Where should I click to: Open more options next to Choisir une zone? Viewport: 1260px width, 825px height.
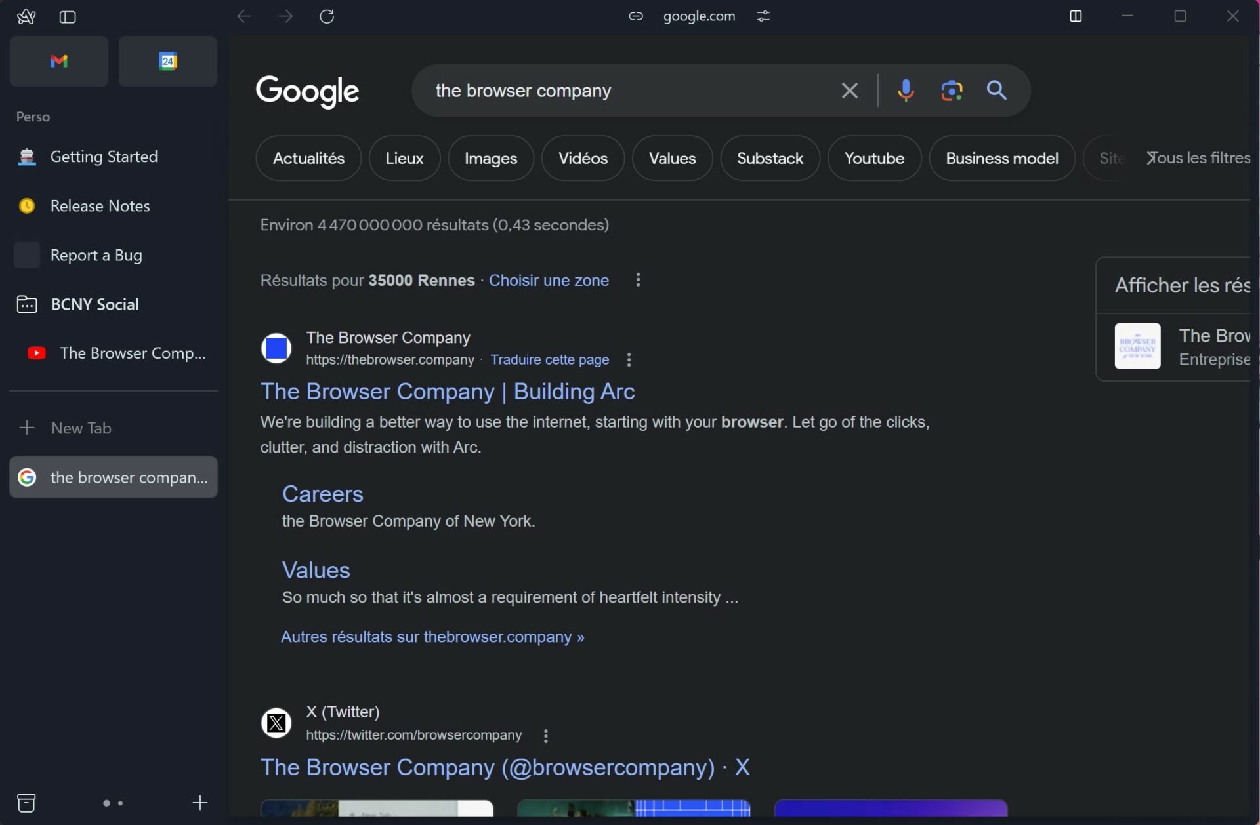pyautogui.click(x=638, y=280)
